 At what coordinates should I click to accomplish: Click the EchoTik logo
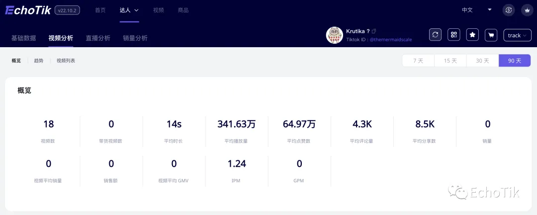click(28, 10)
